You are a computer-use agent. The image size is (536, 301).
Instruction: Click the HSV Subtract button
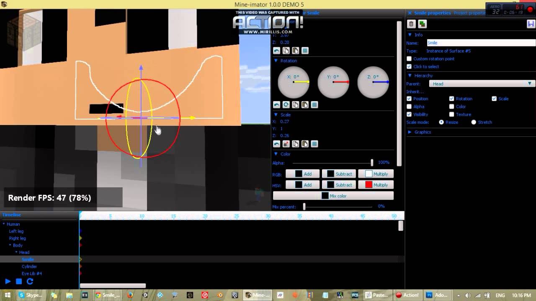(339, 185)
